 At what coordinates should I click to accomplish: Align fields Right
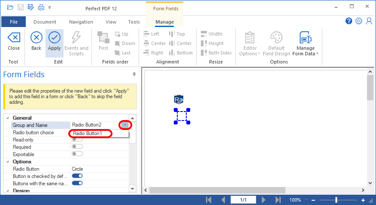pos(153,53)
